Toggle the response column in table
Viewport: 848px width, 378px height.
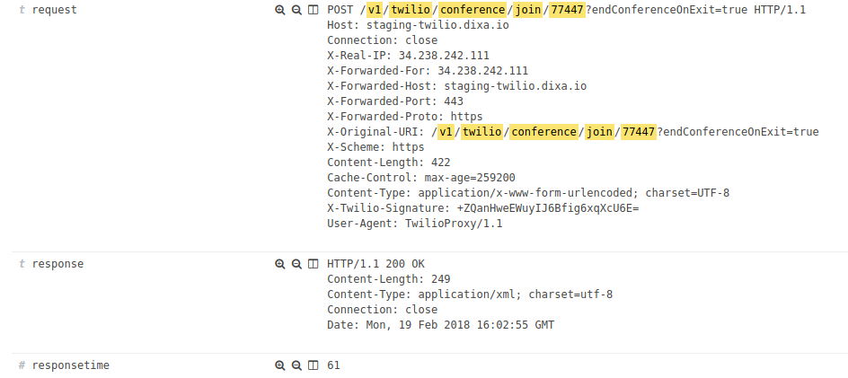pyautogui.click(x=314, y=264)
